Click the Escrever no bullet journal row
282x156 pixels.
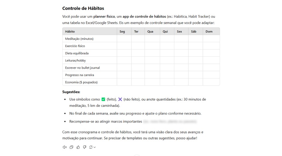[x=83, y=68]
